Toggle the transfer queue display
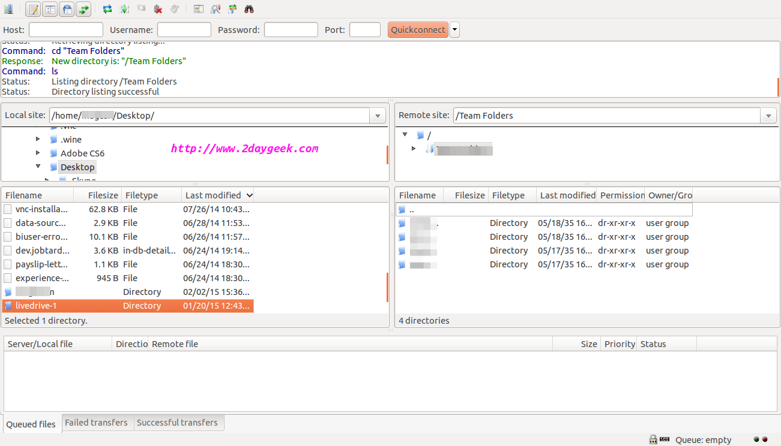This screenshot has width=781, height=446. (x=83, y=9)
